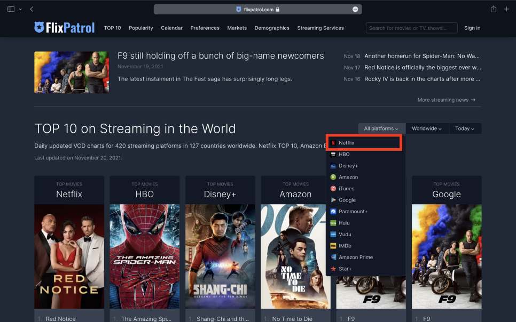Image resolution: width=516 pixels, height=322 pixels.
Task: Open The Amazing Spider-Man poster
Action: click(144, 256)
